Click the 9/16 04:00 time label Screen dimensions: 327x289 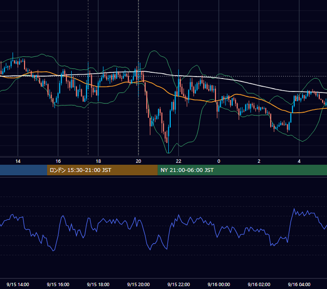coord(299,284)
